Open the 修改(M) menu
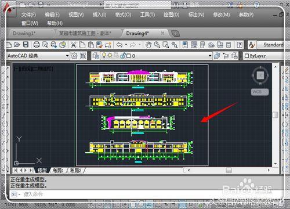The height and width of the screenshot is (209, 290). pyautogui.click(x=222, y=15)
